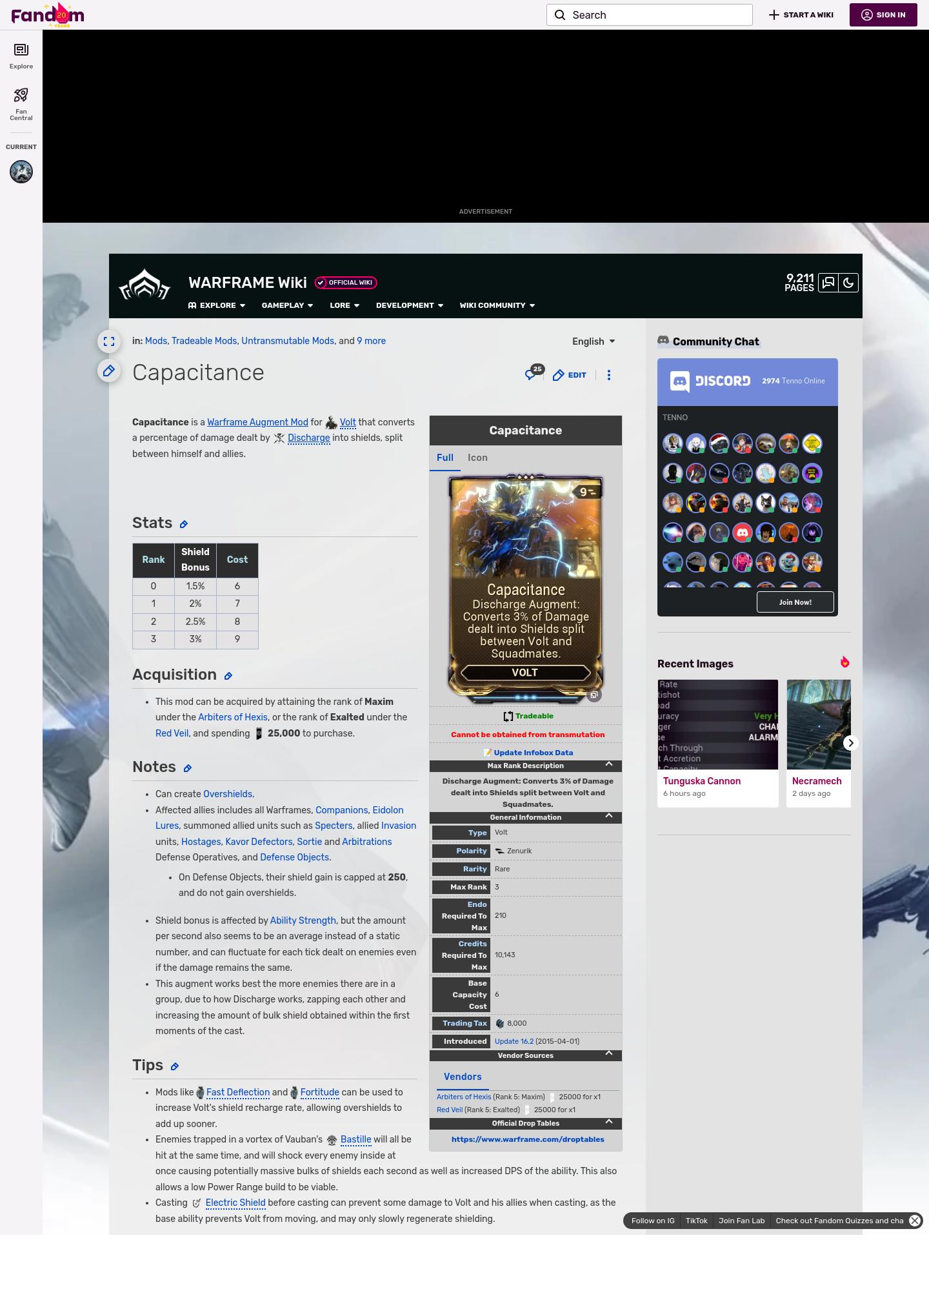Edit the Tips section pencil icon
The width and height of the screenshot is (929, 1291).
click(x=175, y=1066)
